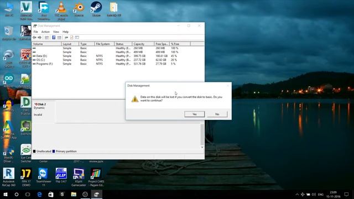Image resolution: width=354 pixels, height=199 pixels.
Task: Click the taskbar clock showing 15-11-2016
Action: pos(334,194)
